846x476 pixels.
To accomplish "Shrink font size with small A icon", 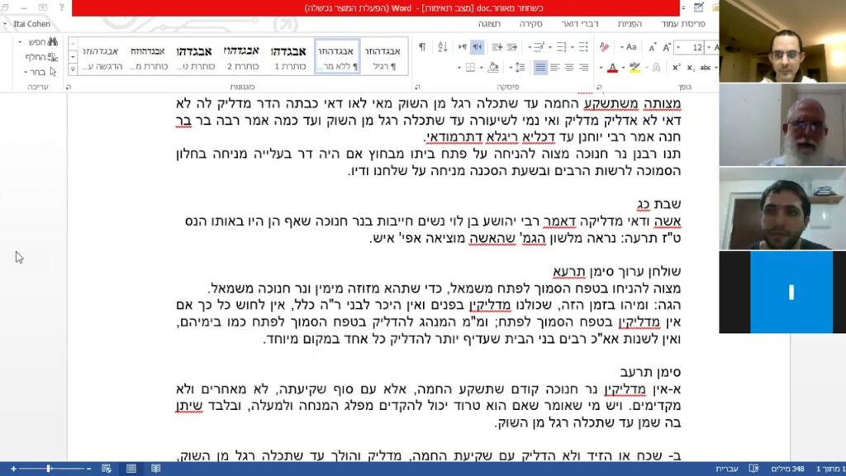I will click(x=653, y=48).
